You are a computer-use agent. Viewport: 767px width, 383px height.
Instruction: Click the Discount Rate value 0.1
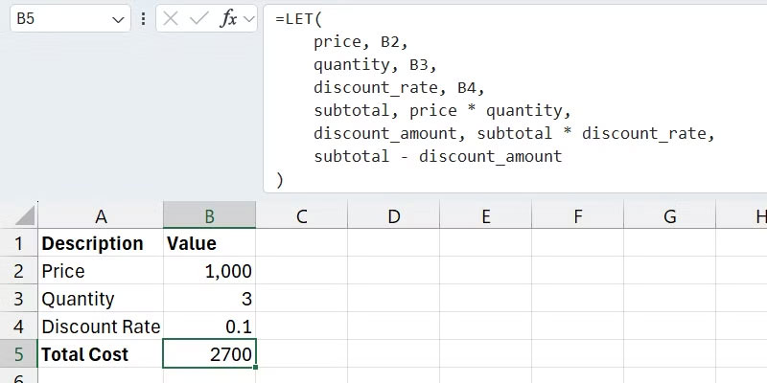pyautogui.click(x=209, y=327)
